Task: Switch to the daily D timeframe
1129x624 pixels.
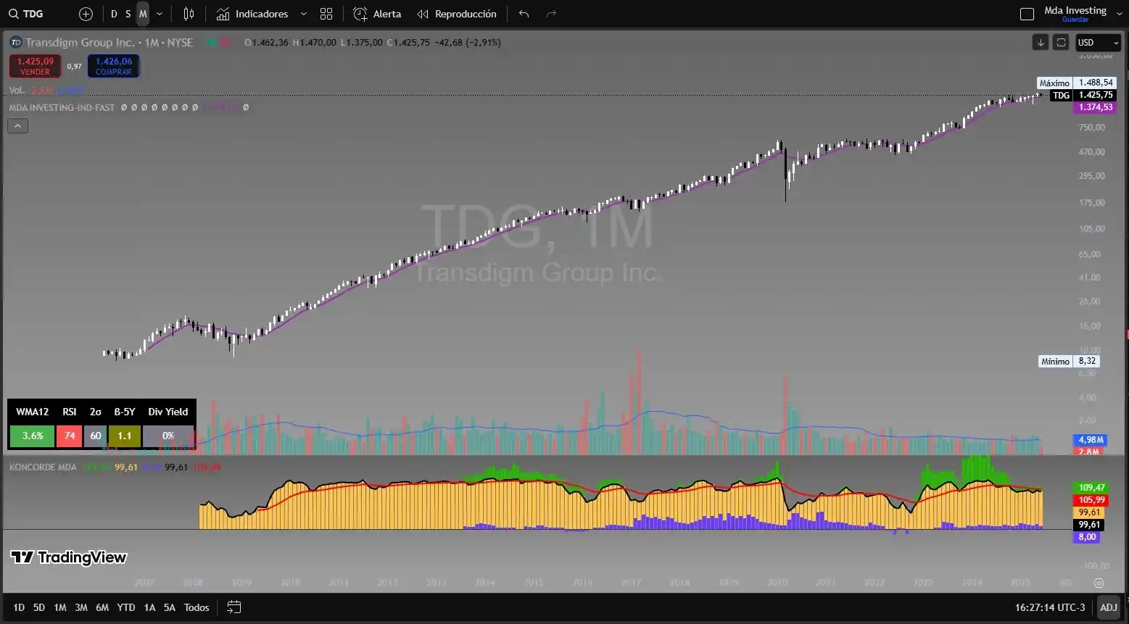Action: tap(114, 14)
